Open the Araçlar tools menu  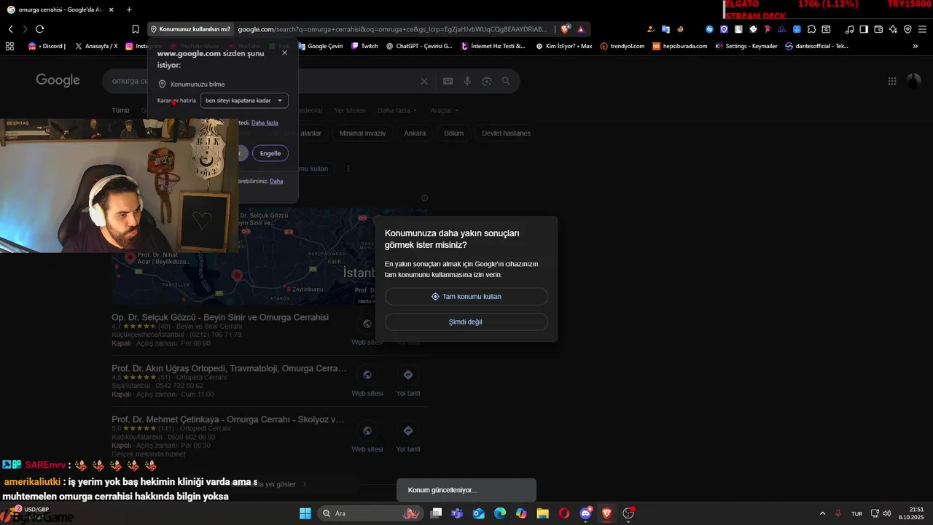(445, 111)
